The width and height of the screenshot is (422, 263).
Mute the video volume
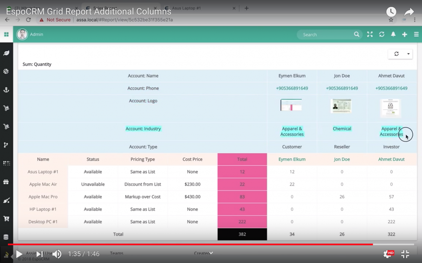(57, 254)
